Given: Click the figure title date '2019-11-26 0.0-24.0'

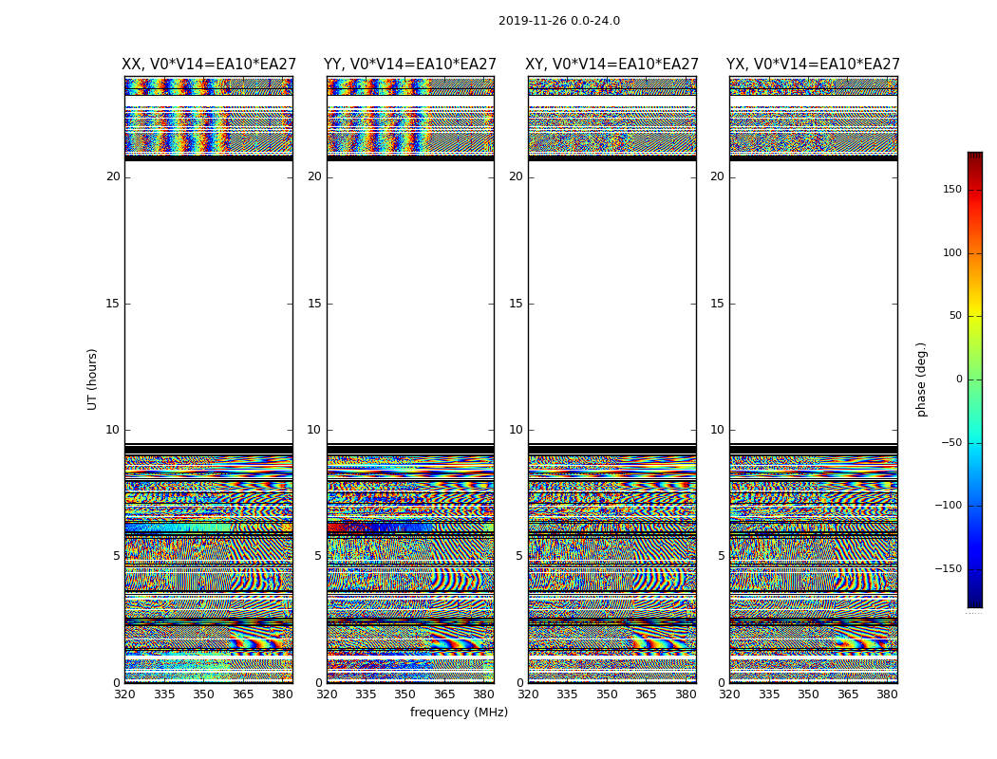Looking at the screenshot, I should click(558, 21).
